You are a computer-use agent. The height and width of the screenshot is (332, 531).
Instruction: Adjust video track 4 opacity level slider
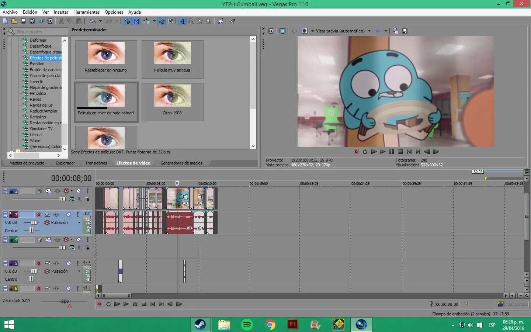click(62, 248)
